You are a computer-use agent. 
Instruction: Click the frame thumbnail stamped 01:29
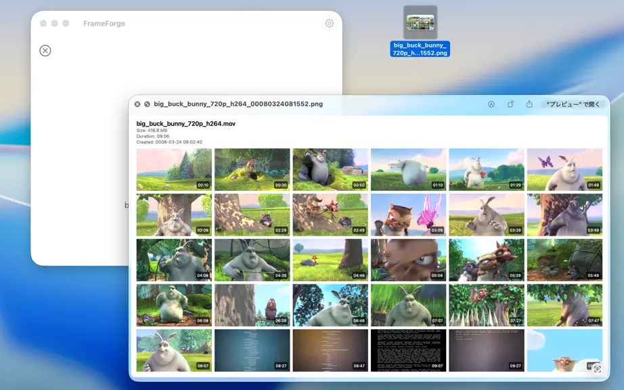tap(487, 170)
